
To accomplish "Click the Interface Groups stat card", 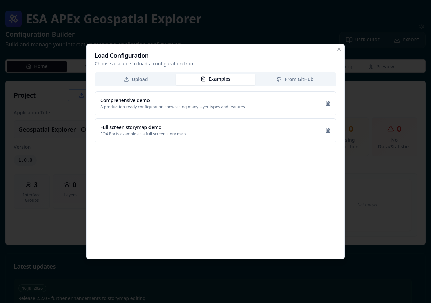I will click(x=32, y=191).
